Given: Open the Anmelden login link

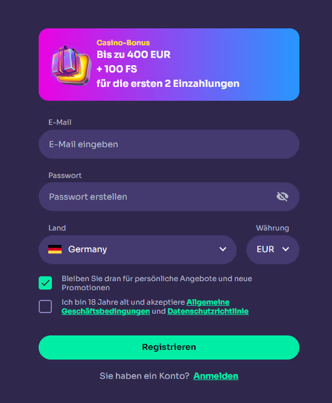Looking at the screenshot, I should pos(215,376).
